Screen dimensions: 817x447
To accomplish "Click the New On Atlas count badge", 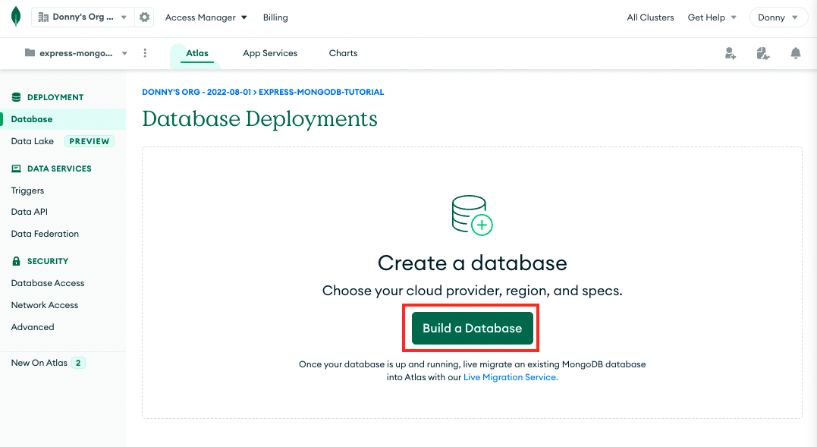I will (78, 363).
